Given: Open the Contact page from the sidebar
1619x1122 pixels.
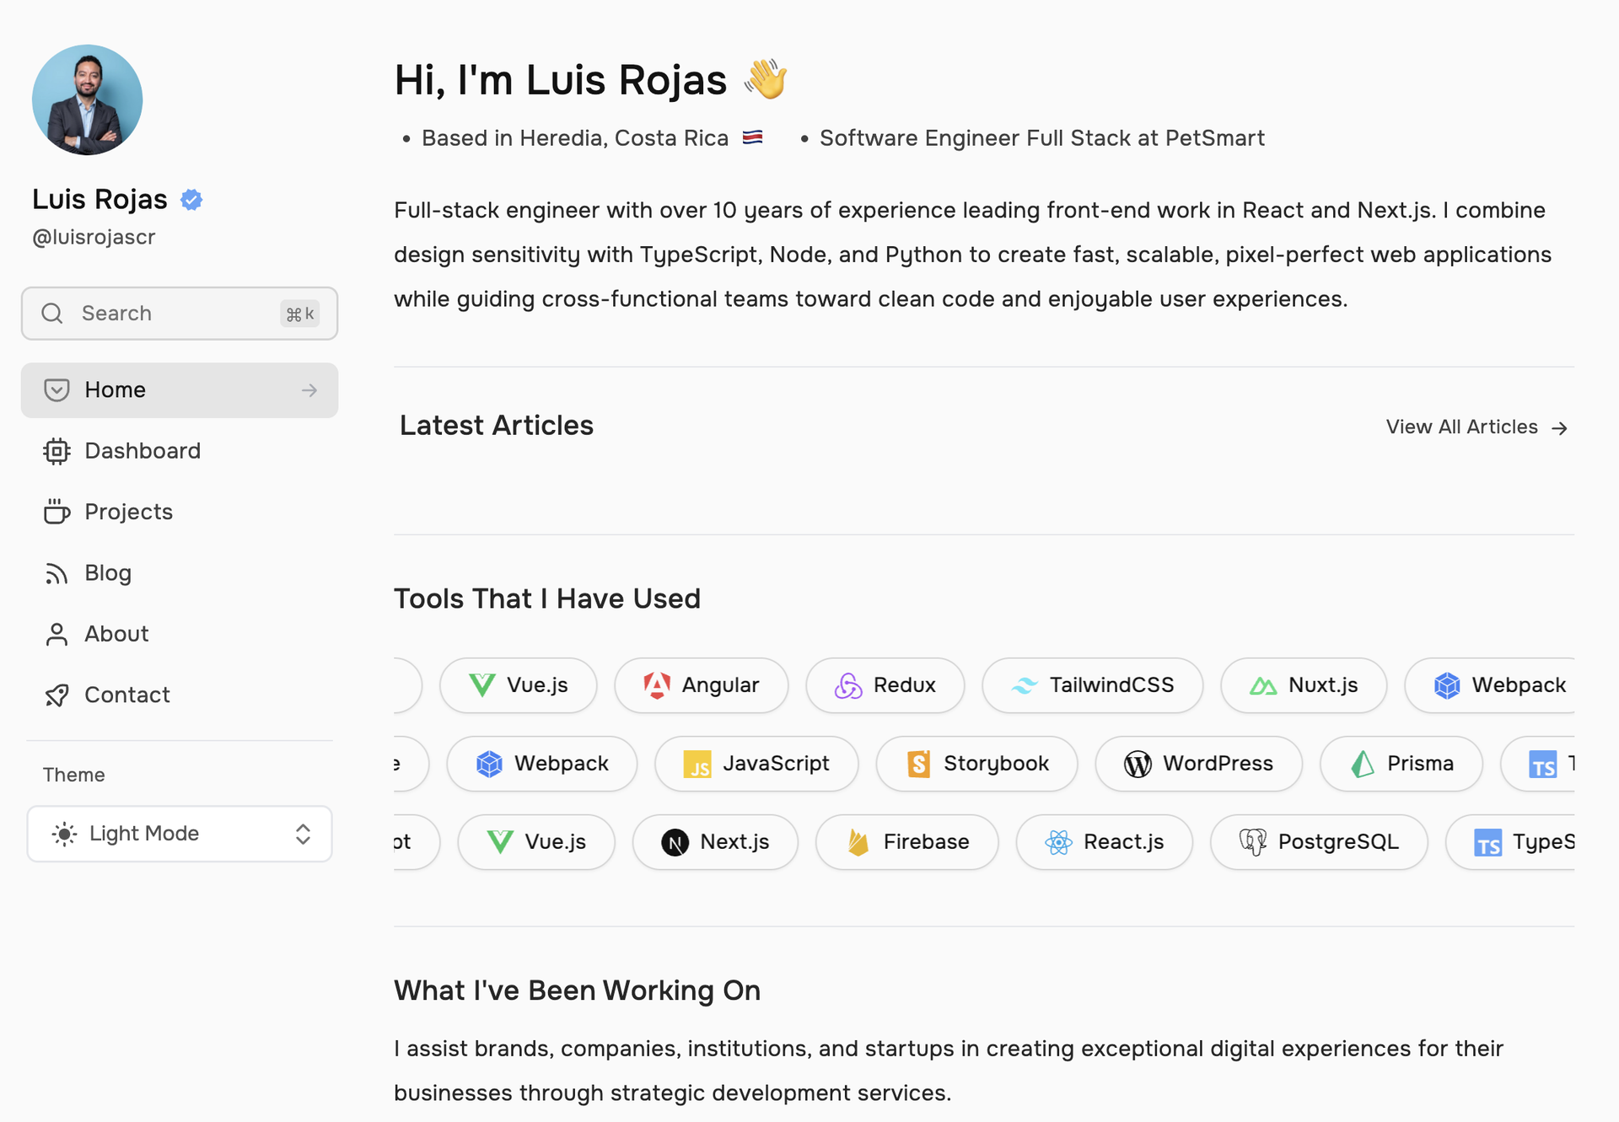Looking at the screenshot, I should point(180,695).
